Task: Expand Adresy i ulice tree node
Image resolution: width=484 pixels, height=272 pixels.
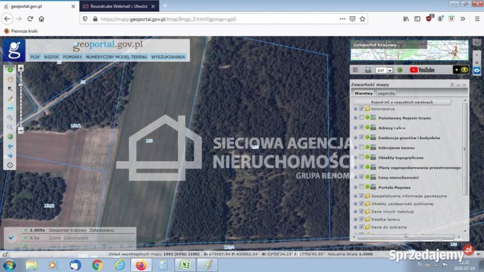Action: click(355, 127)
